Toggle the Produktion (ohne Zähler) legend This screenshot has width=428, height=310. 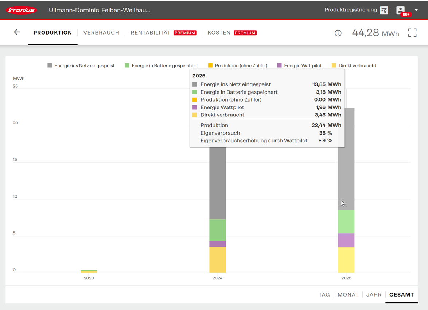(237, 66)
